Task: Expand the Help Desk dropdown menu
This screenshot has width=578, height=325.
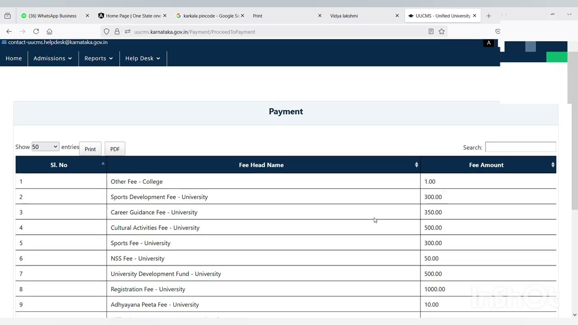Action: tap(143, 58)
